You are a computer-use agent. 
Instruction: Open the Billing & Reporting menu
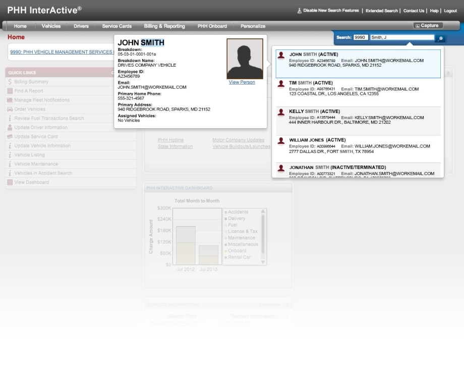(x=164, y=26)
